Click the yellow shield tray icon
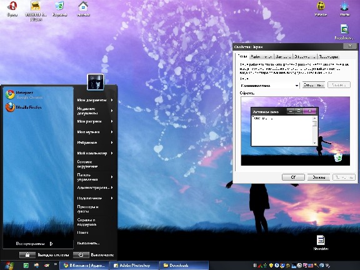Image resolution: width=360 pixels, height=270 pixels. [271, 266]
